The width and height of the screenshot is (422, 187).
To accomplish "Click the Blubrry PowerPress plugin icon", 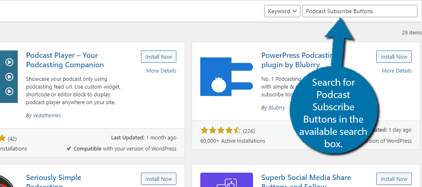I will tap(226, 77).
